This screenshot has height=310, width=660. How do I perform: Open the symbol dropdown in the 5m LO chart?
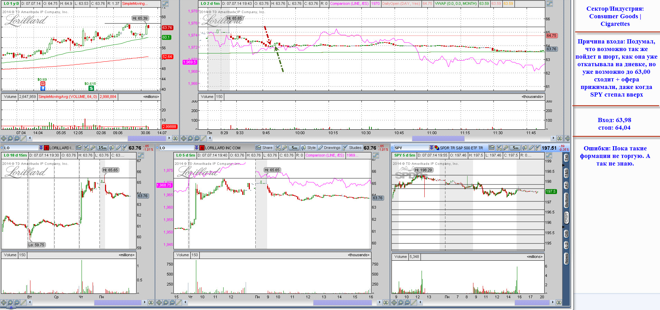(196, 148)
